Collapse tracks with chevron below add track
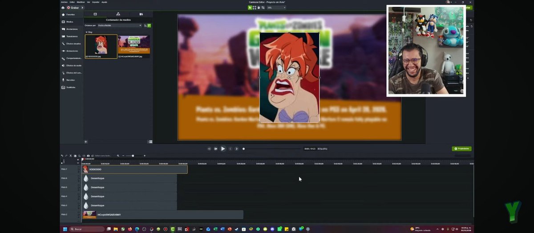Screen dimensions: 534x233 pos(78,163)
